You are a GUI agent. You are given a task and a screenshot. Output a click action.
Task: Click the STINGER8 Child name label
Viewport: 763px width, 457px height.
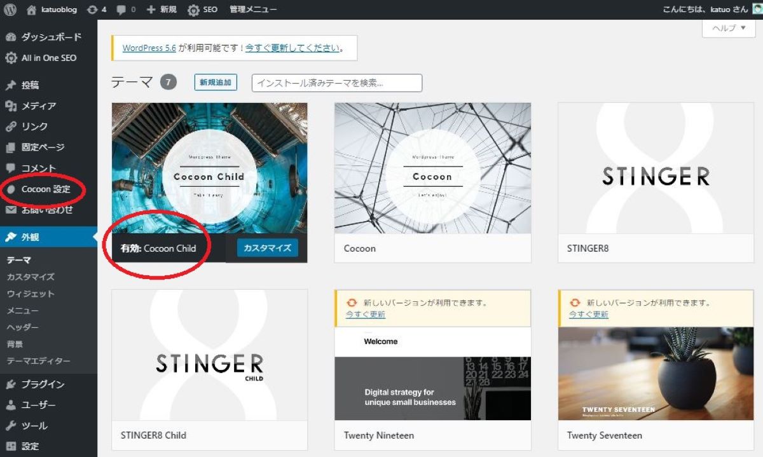[x=153, y=435]
